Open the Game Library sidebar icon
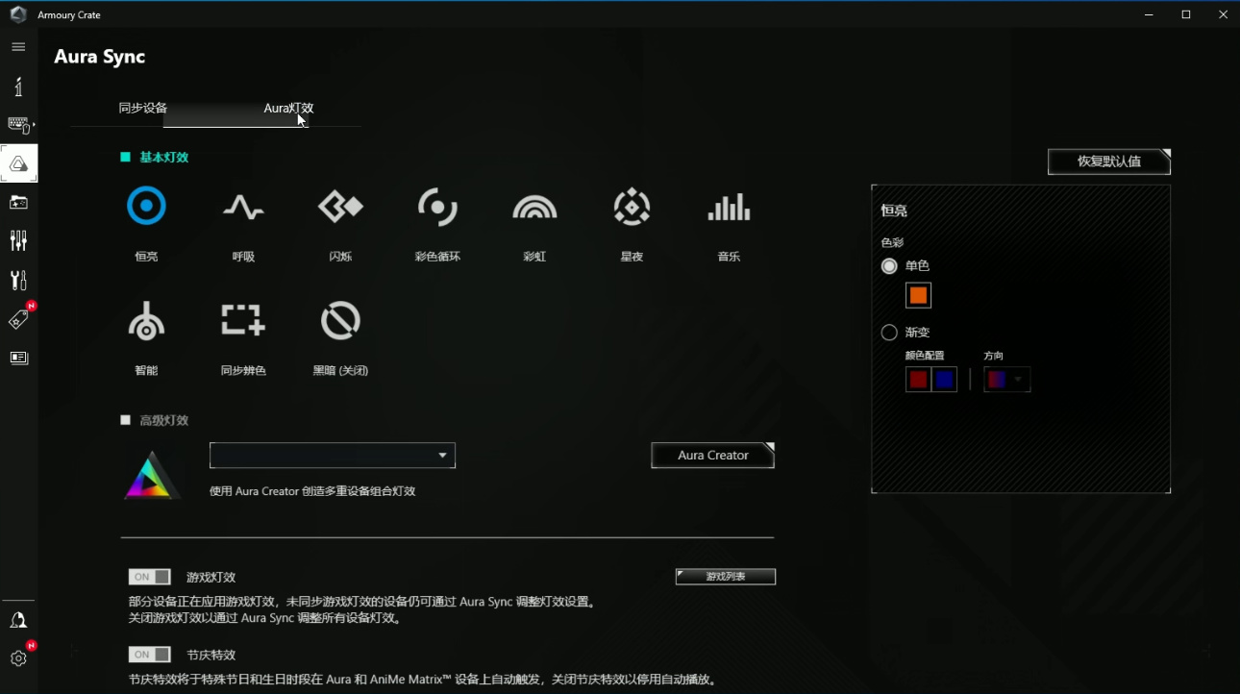 click(x=18, y=202)
